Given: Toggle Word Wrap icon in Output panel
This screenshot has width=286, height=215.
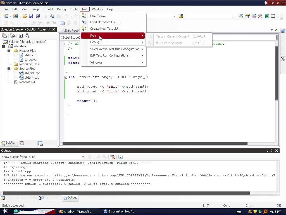Looking at the screenshot, I should [121, 157].
